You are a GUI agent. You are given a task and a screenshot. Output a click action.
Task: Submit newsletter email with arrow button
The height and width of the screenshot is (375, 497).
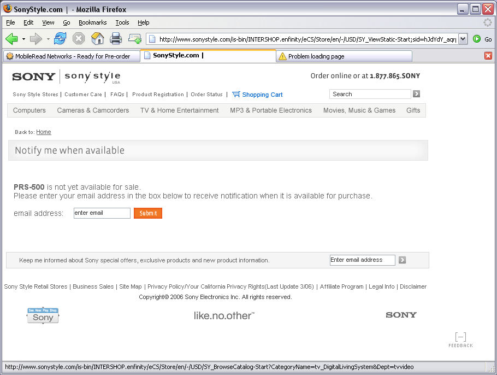coord(402,260)
